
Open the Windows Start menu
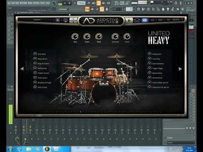(11, 149)
